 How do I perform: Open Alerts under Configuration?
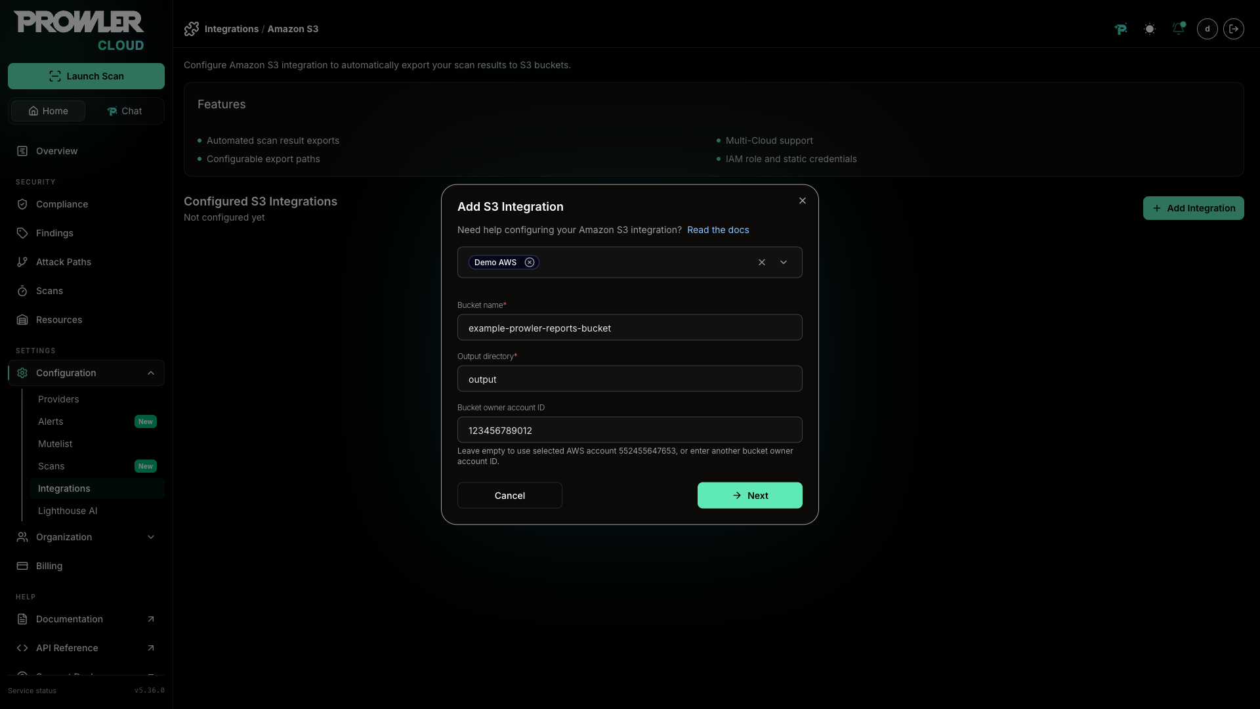[97, 421]
